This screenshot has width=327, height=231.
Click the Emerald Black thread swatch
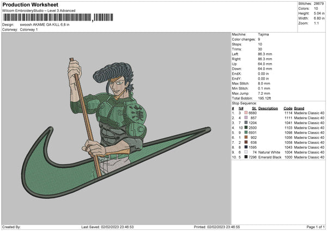pos(246,157)
